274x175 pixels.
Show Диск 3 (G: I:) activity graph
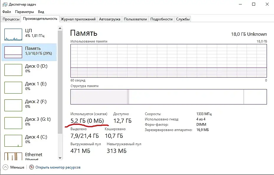pos(13,123)
